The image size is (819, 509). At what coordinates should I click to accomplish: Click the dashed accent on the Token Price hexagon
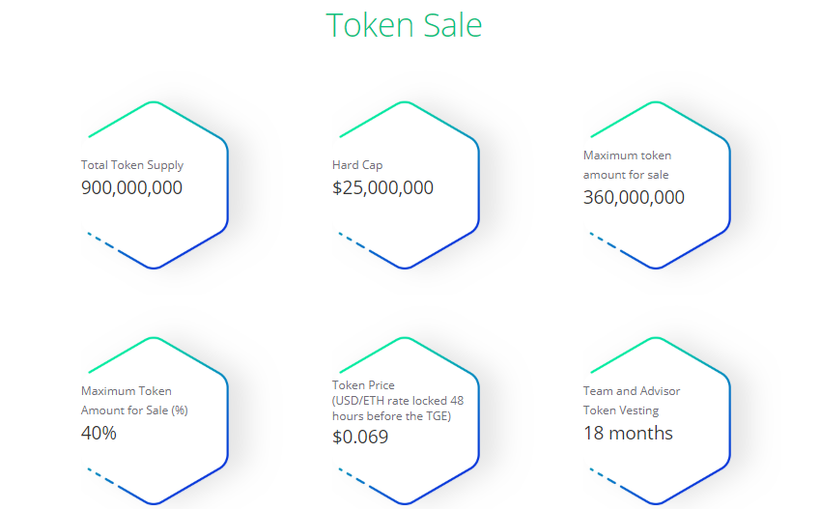coord(353,476)
